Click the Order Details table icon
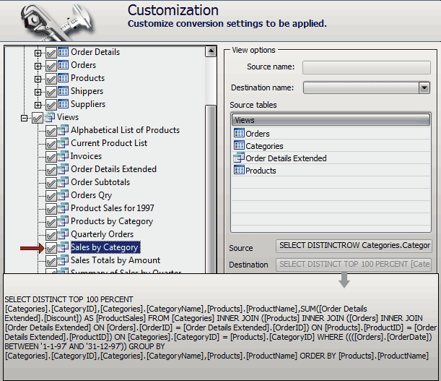The height and width of the screenshot is (381, 441). point(63,52)
